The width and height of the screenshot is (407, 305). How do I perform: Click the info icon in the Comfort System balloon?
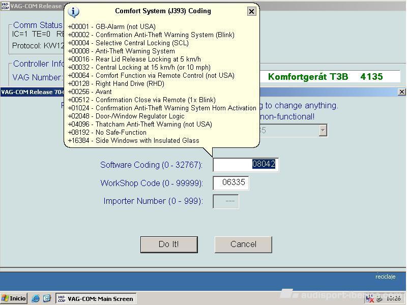pos(73,12)
